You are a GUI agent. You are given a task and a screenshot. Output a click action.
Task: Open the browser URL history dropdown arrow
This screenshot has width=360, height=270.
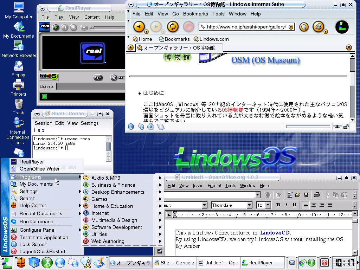click(291, 27)
